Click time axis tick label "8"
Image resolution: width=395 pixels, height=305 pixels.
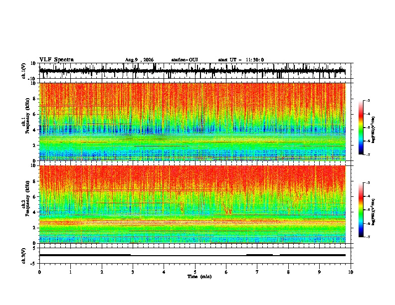(288, 272)
